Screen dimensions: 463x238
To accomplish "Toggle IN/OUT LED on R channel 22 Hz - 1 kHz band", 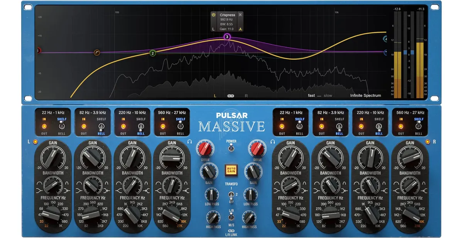I will click(x=282, y=126).
